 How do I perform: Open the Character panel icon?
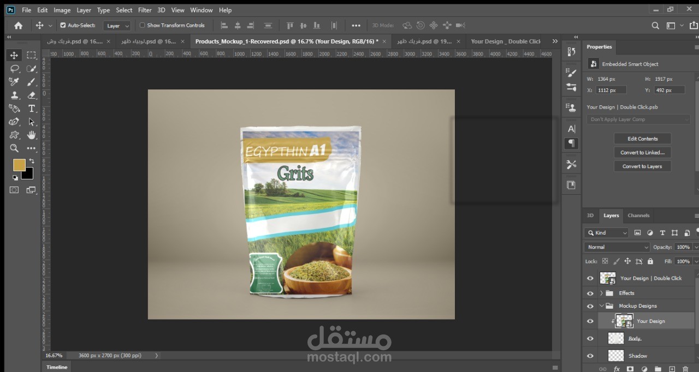click(571, 129)
